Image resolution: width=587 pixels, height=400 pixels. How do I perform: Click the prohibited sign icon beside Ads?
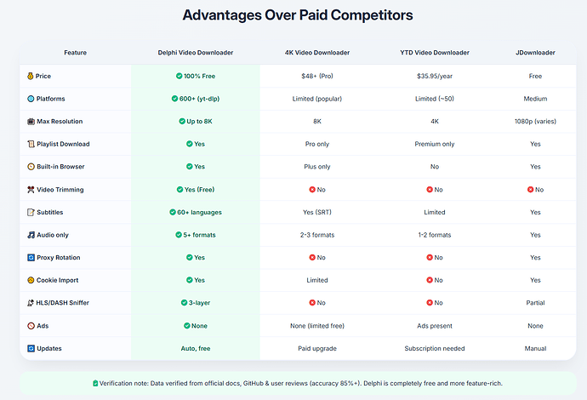point(31,326)
